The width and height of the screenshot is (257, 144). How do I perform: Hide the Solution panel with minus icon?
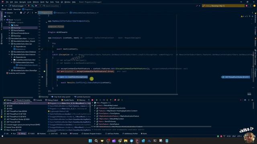pos(36,12)
